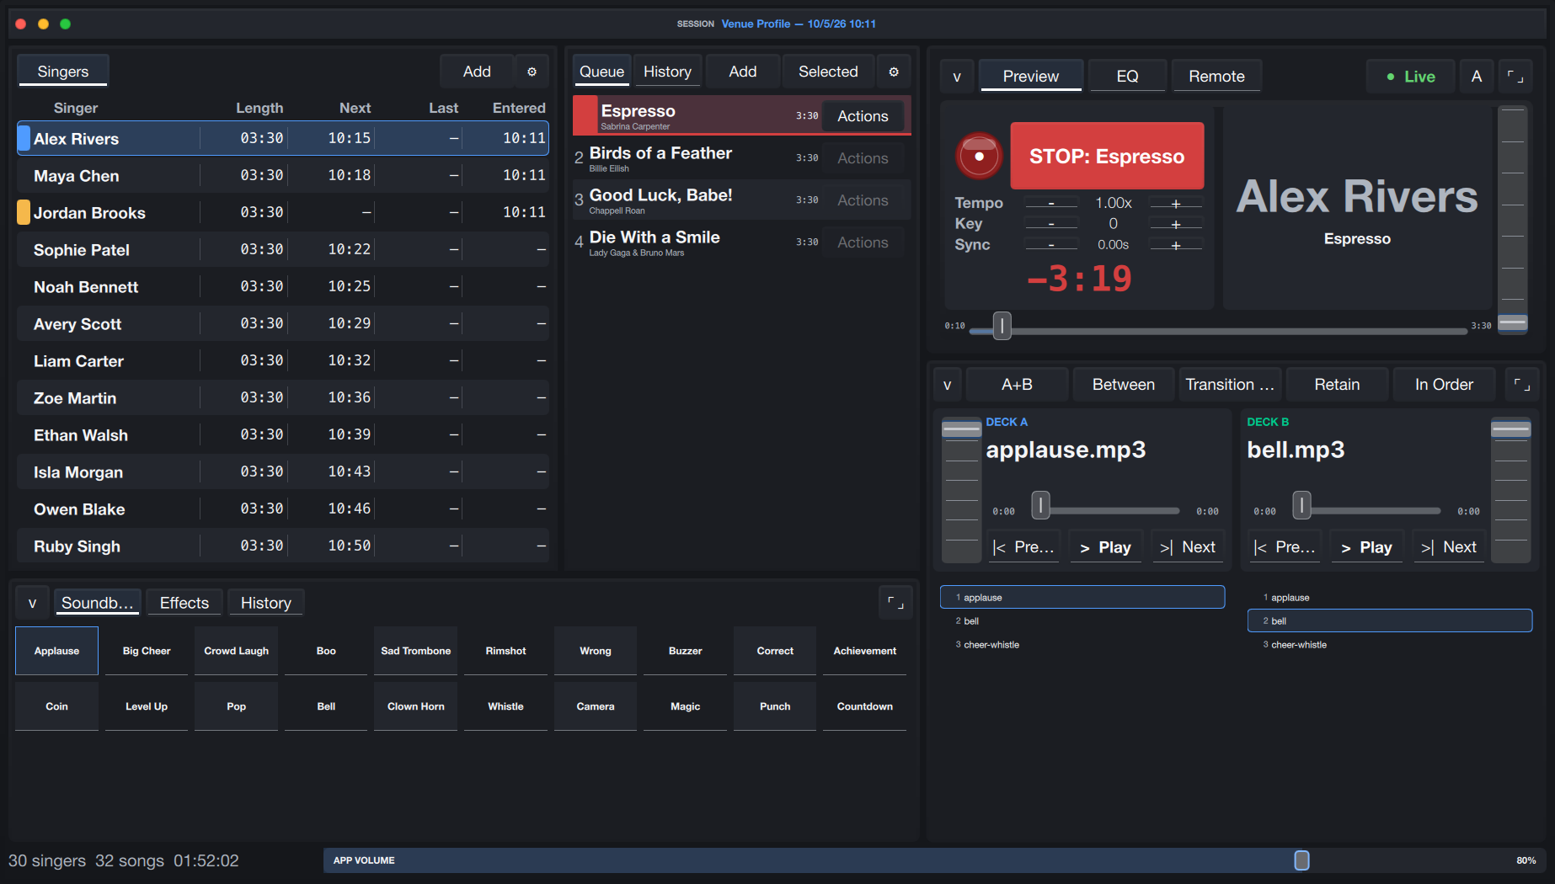Click the red record button beside STOP
Screen dimensions: 1555x884
click(979, 156)
